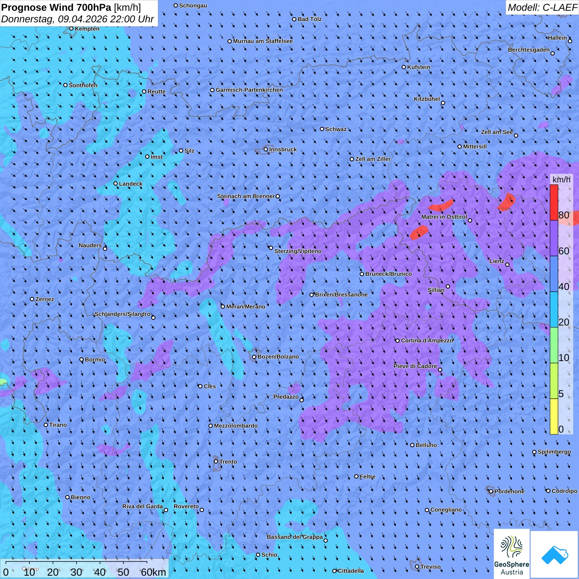Click the 'Bienno' label
The height and width of the screenshot is (579, 579).
(81, 497)
